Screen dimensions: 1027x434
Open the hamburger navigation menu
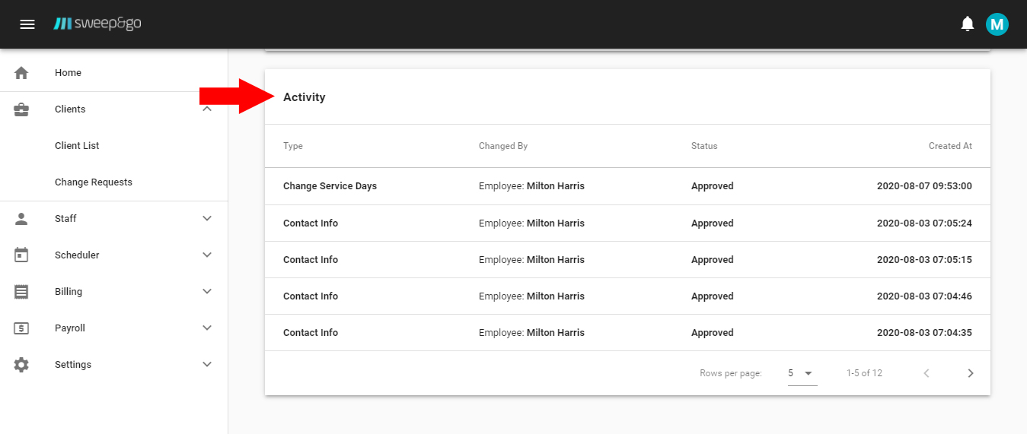tap(27, 24)
